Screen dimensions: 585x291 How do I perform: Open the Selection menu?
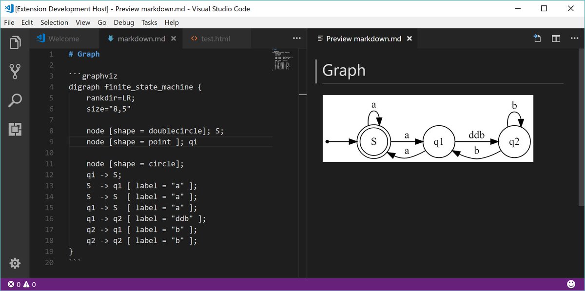point(54,22)
